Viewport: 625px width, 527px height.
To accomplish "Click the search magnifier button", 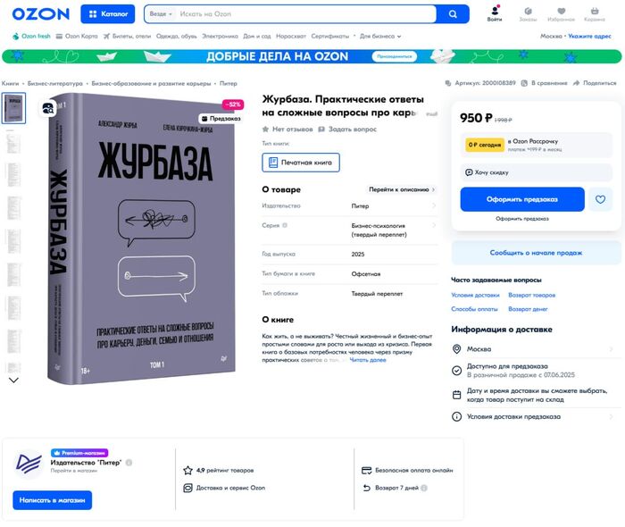I will click(453, 14).
